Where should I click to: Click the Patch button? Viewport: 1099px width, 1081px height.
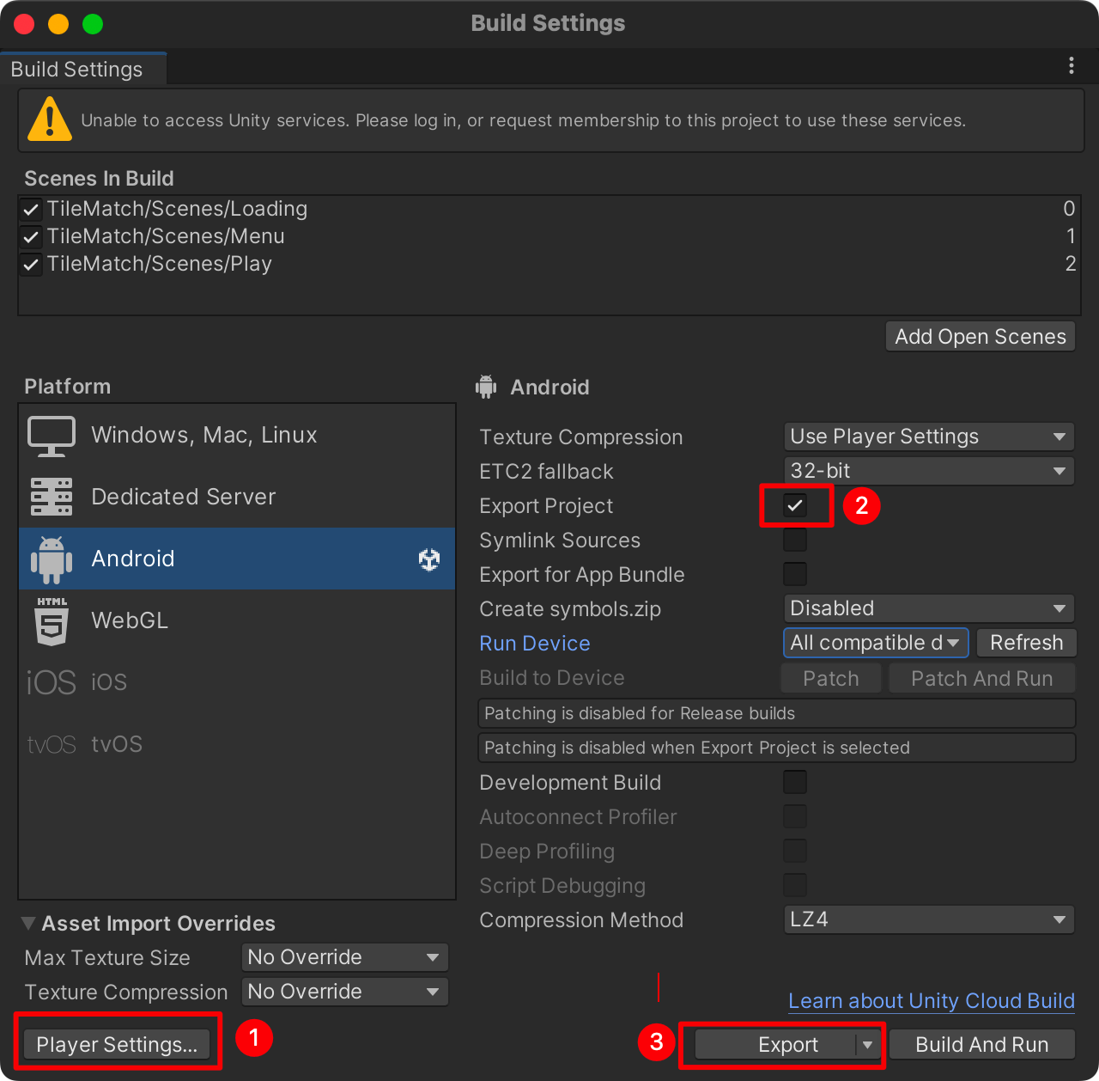click(x=831, y=679)
